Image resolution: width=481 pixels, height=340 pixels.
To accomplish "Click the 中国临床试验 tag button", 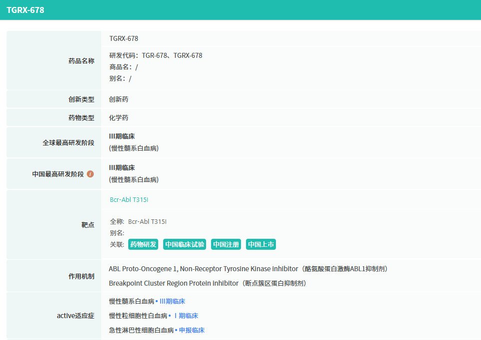I will pos(185,244).
